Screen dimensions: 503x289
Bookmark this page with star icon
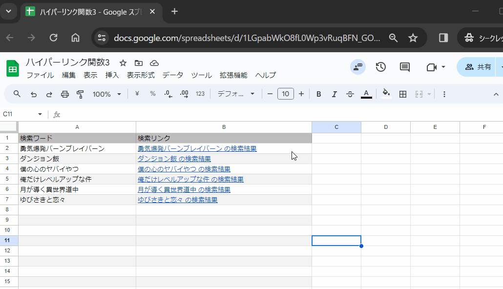[413, 38]
